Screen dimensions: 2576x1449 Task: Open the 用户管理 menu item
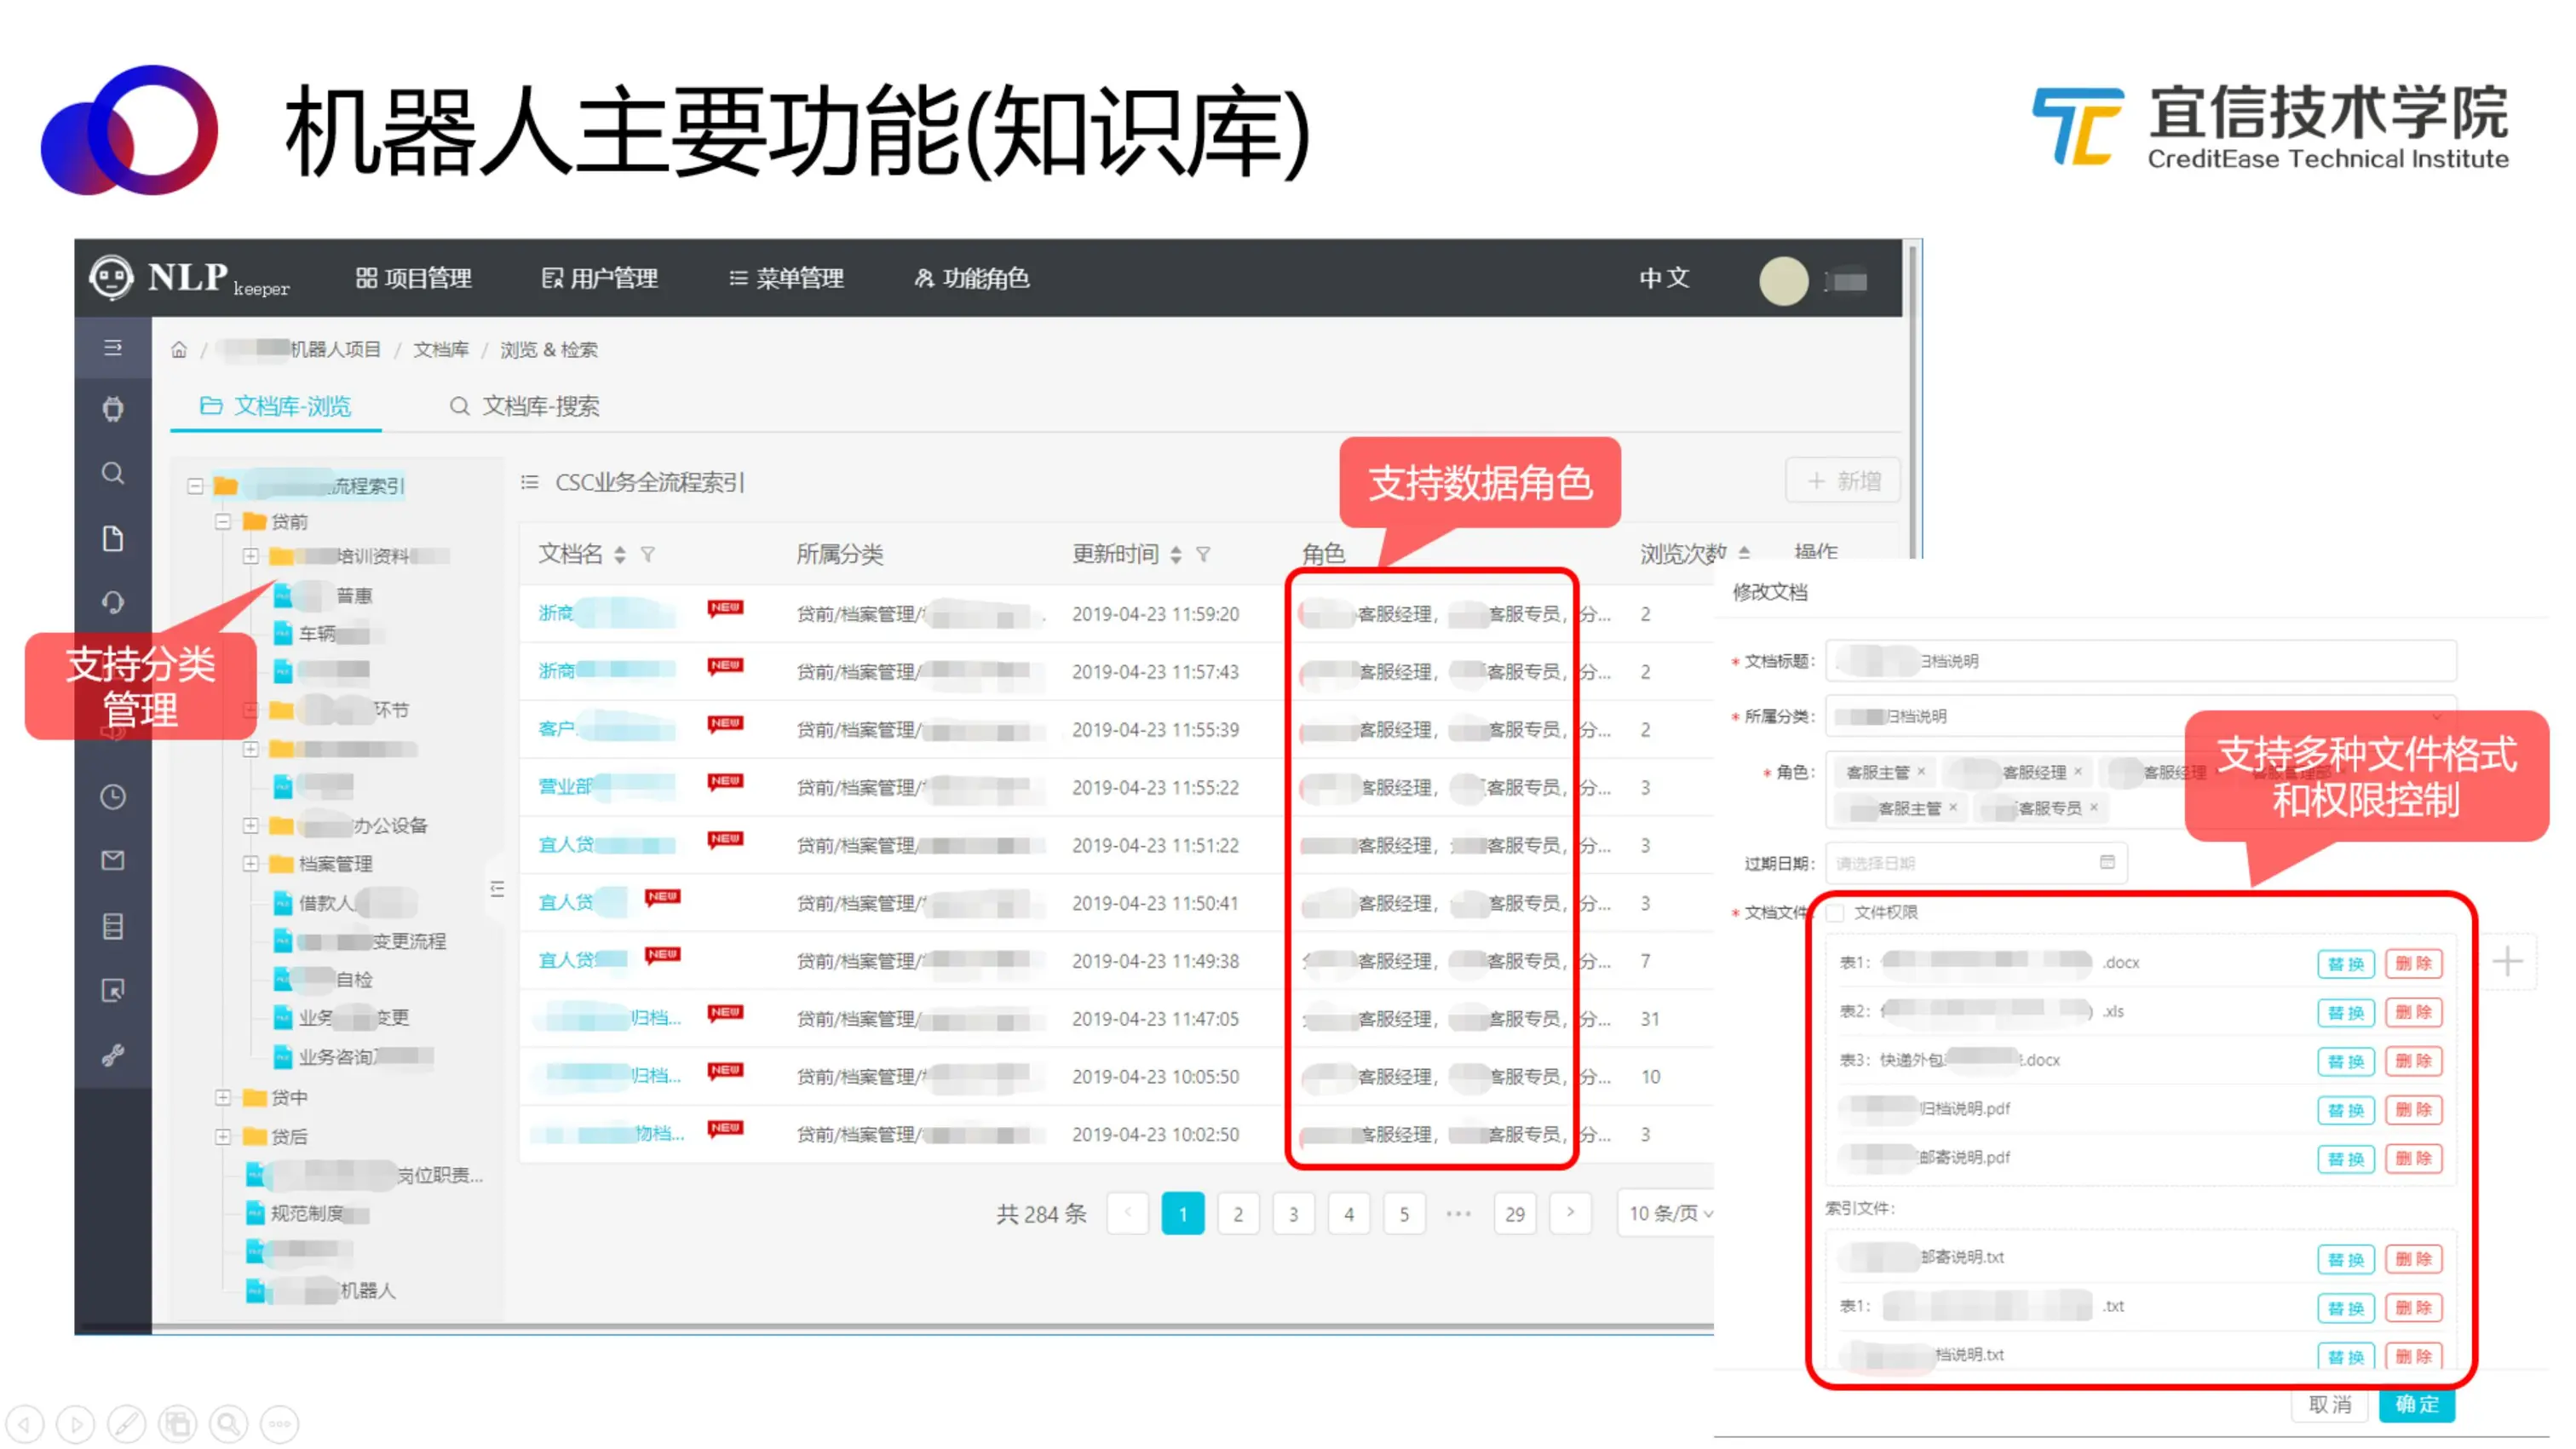(599, 278)
